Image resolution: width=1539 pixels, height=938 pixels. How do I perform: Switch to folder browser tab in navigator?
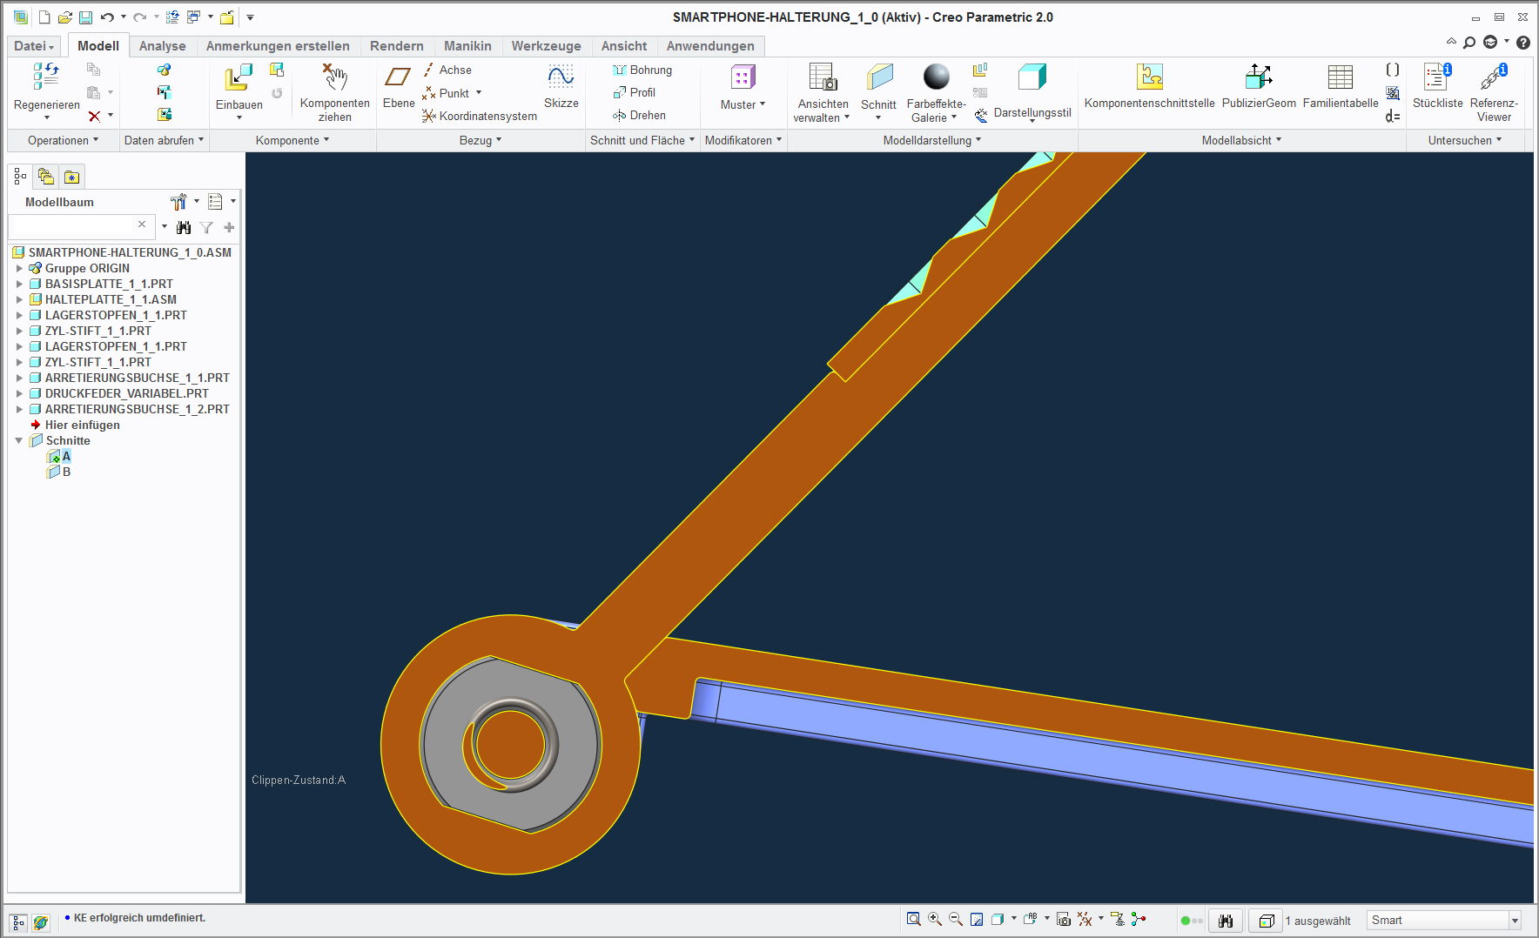tap(45, 178)
